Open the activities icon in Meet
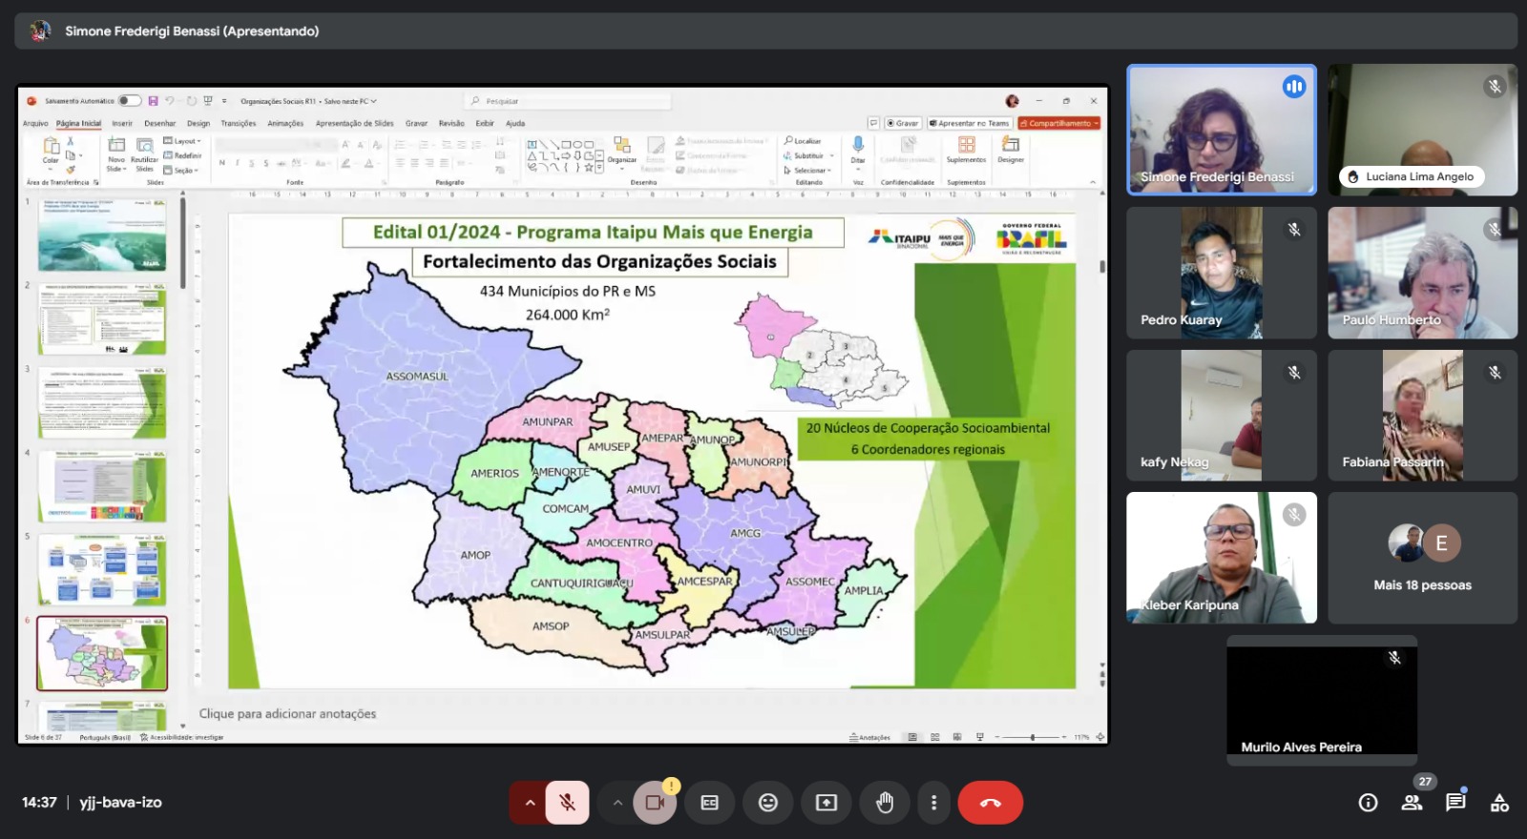Image resolution: width=1527 pixels, height=839 pixels. point(1499,803)
